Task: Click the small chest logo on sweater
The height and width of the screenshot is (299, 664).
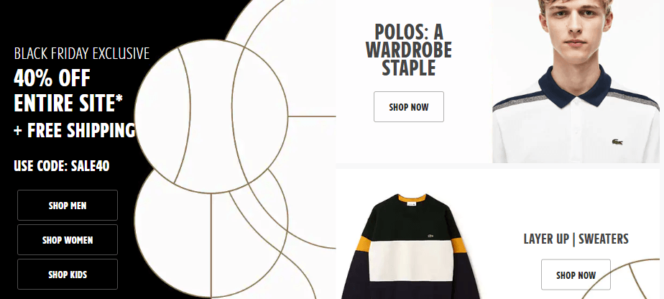Action: coord(430,235)
